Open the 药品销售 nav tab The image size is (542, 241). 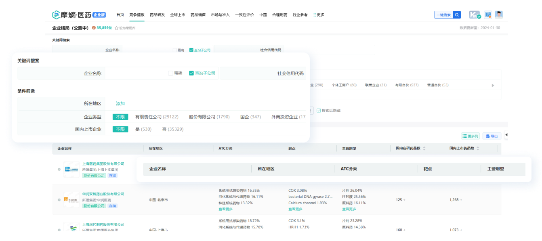coord(198,15)
